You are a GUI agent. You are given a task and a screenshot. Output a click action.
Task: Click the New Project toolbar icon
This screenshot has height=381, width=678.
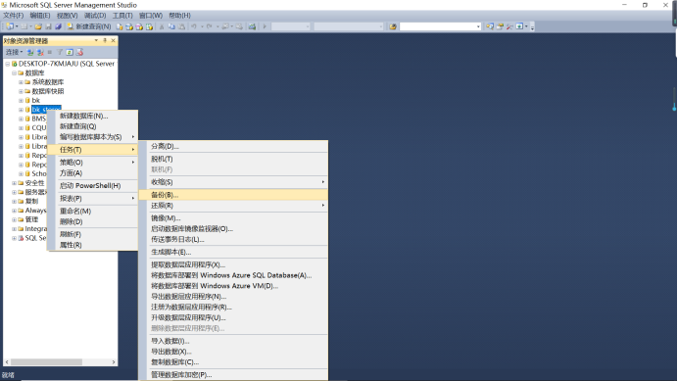pos(10,26)
